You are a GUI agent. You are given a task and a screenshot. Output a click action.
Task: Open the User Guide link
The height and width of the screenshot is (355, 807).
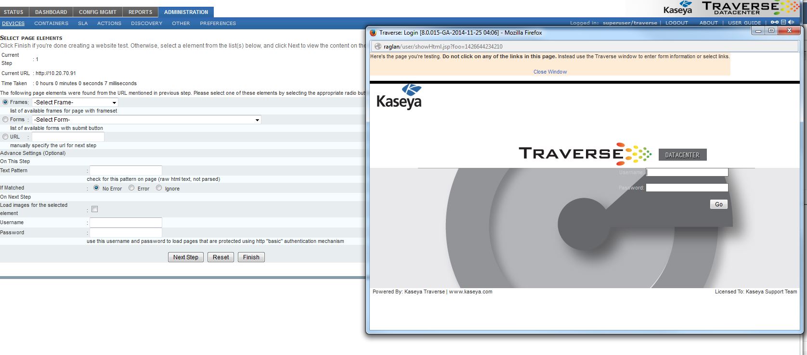744,23
